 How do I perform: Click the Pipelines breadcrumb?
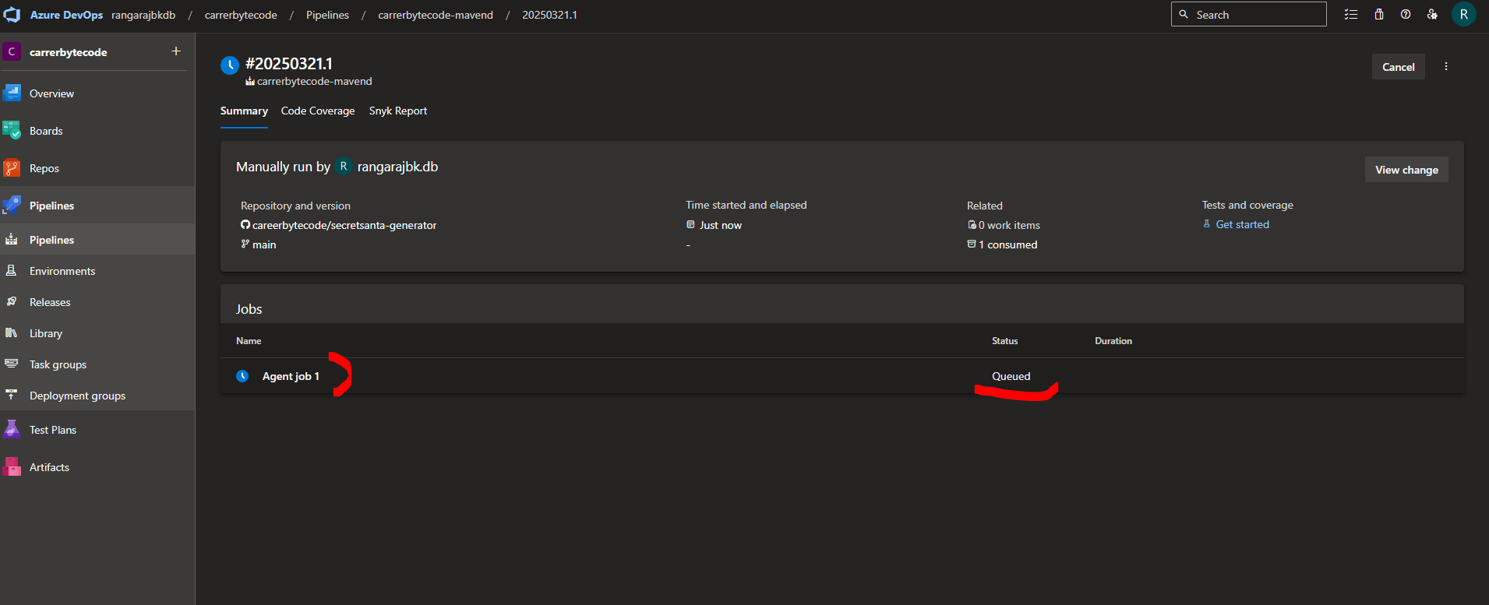(x=327, y=15)
